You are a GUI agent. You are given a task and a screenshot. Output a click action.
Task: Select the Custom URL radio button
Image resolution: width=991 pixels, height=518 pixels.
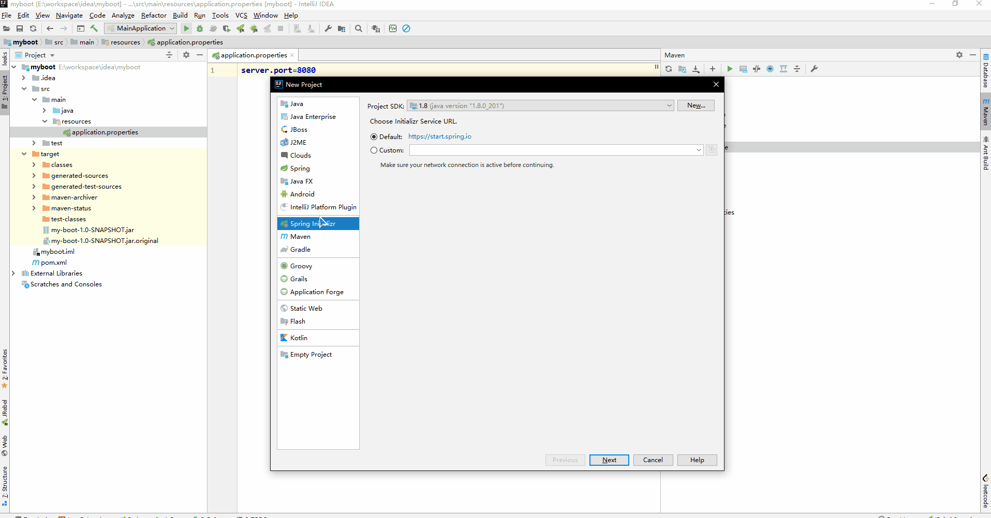[x=374, y=150]
